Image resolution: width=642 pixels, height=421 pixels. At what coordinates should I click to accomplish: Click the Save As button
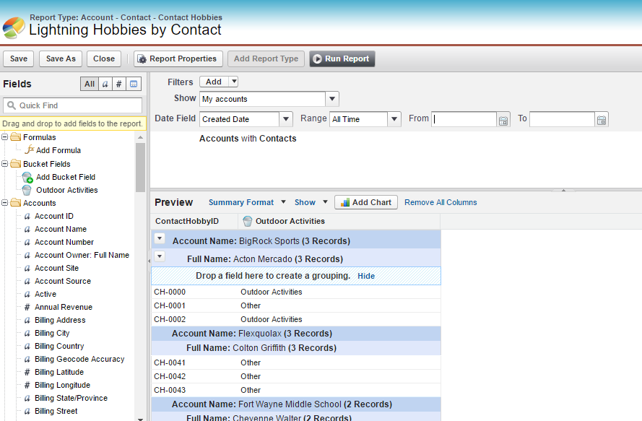click(61, 58)
